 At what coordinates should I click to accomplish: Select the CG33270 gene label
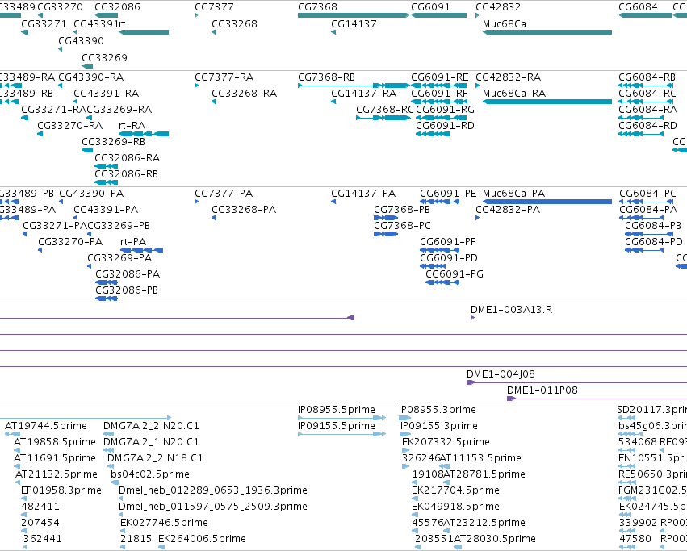60,7
